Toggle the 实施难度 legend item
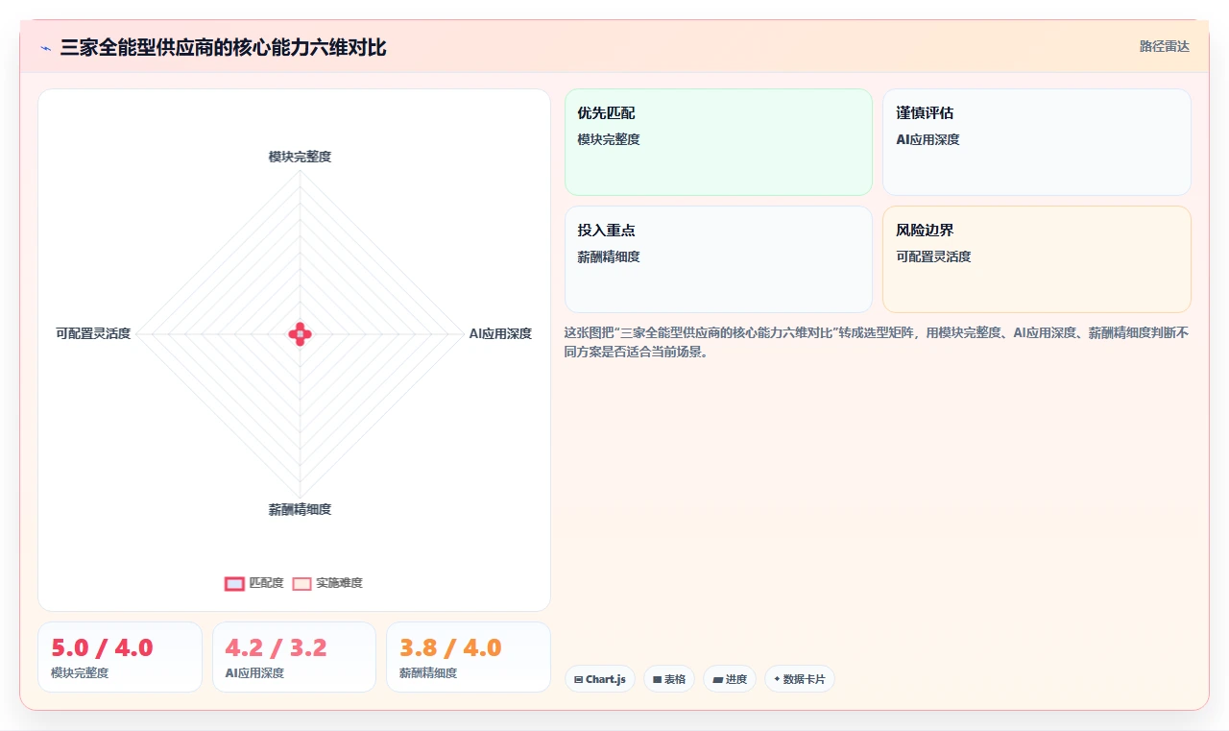The height and width of the screenshot is (731, 1229). pyautogui.click(x=327, y=583)
